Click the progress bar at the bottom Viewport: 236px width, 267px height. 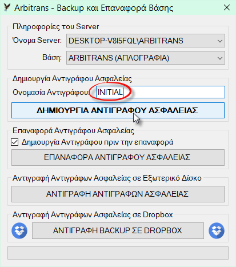pos(118,253)
